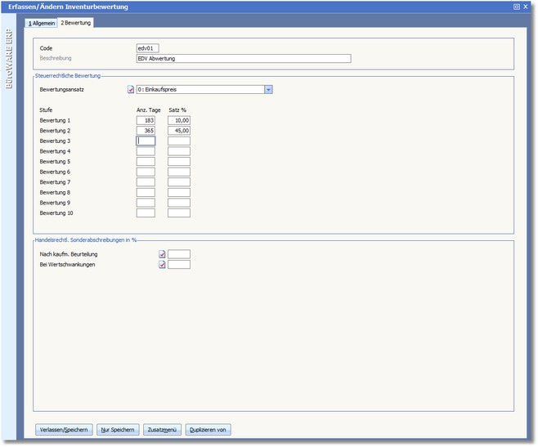538x447 pixels.
Task: Click the Anz. Tage field for Bewertung 10
Action: pyautogui.click(x=146, y=213)
